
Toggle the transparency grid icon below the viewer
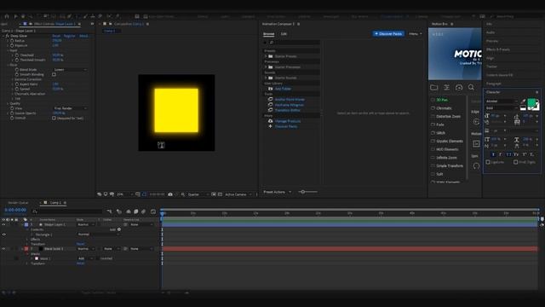tap(220, 194)
